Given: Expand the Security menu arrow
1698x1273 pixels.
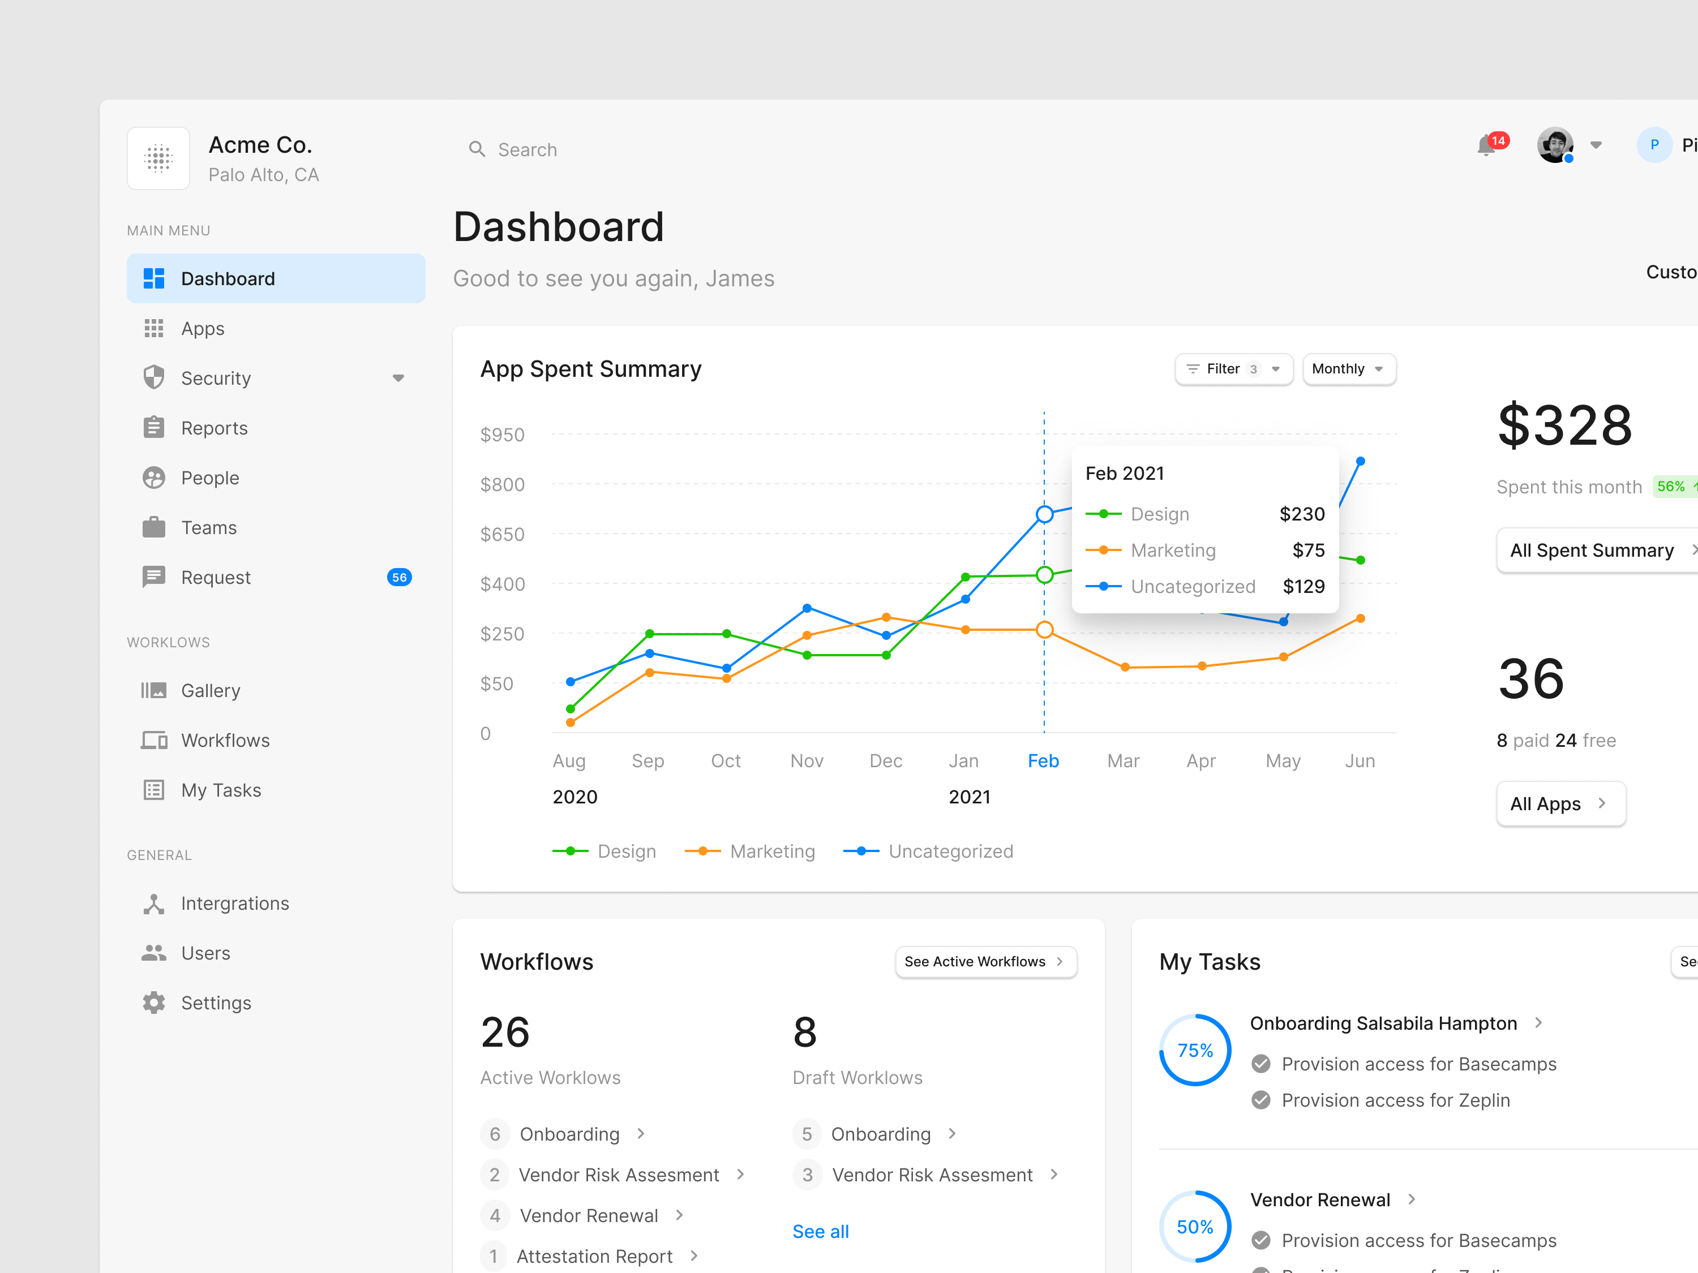Looking at the screenshot, I should point(398,377).
